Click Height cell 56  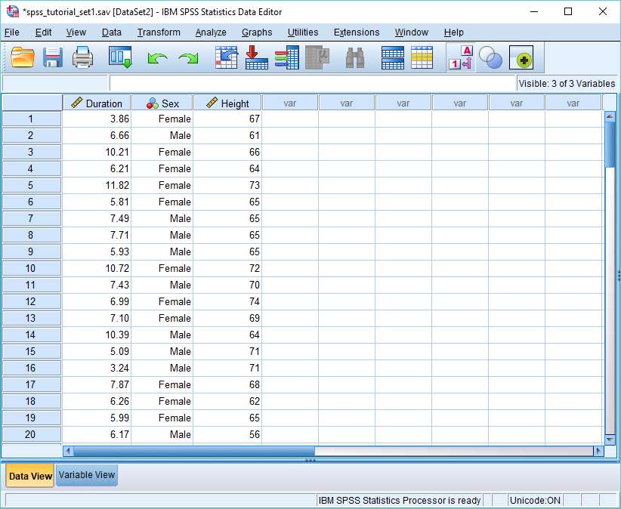[x=227, y=434]
